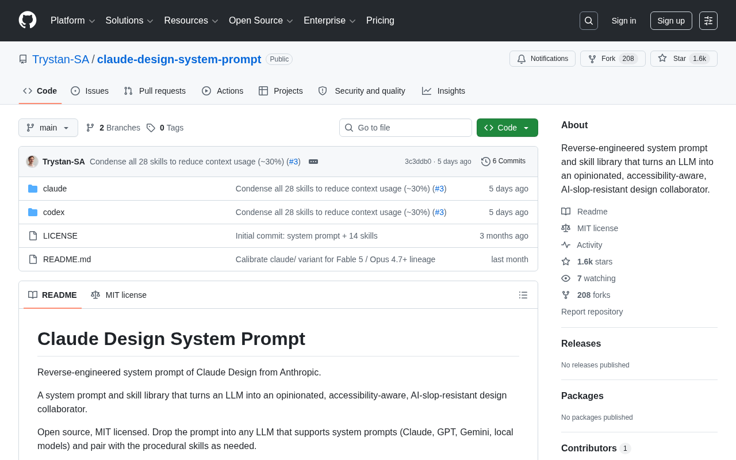Click the 'Claude Design System Prompt' README heading
This screenshot has height=460, width=736.
point(171,339)
